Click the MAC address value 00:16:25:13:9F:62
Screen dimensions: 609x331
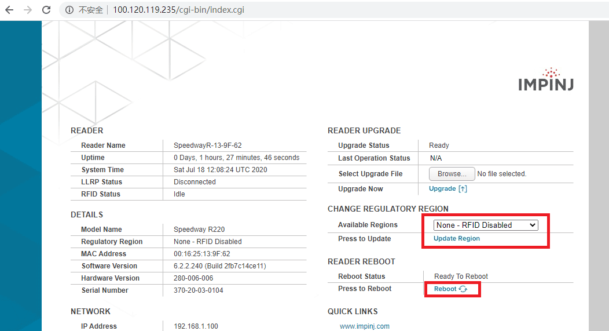(x=201, y=254)
